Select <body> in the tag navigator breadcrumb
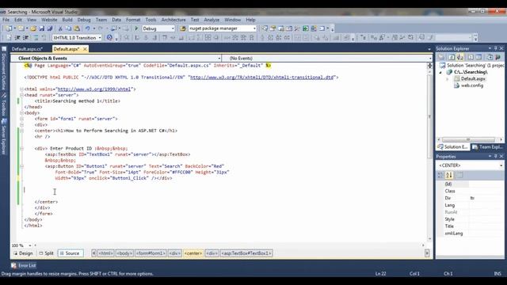The width and height of the screenshot is (507, 285). click(x=124, y=253)
